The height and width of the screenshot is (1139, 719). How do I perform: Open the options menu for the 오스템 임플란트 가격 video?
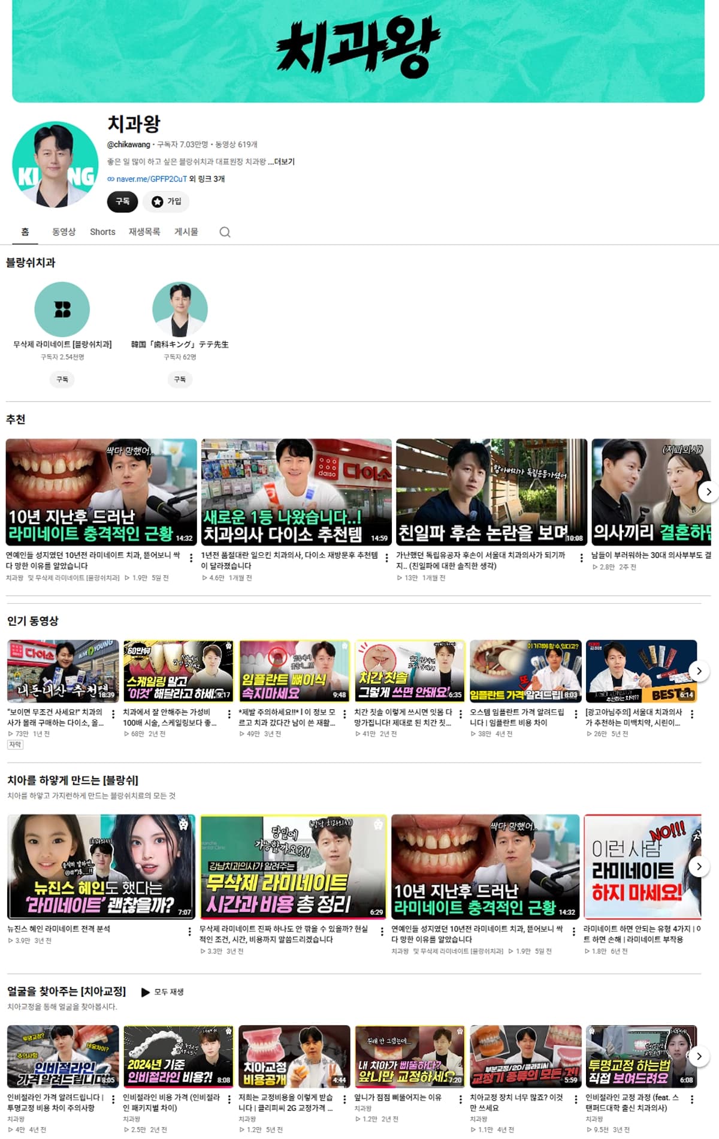[x=576, y=714]
